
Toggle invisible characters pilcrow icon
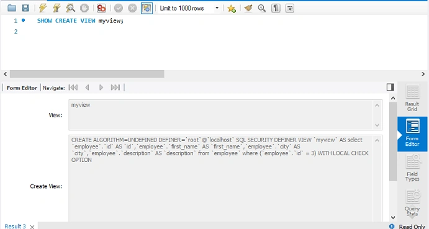click(276, 8)
